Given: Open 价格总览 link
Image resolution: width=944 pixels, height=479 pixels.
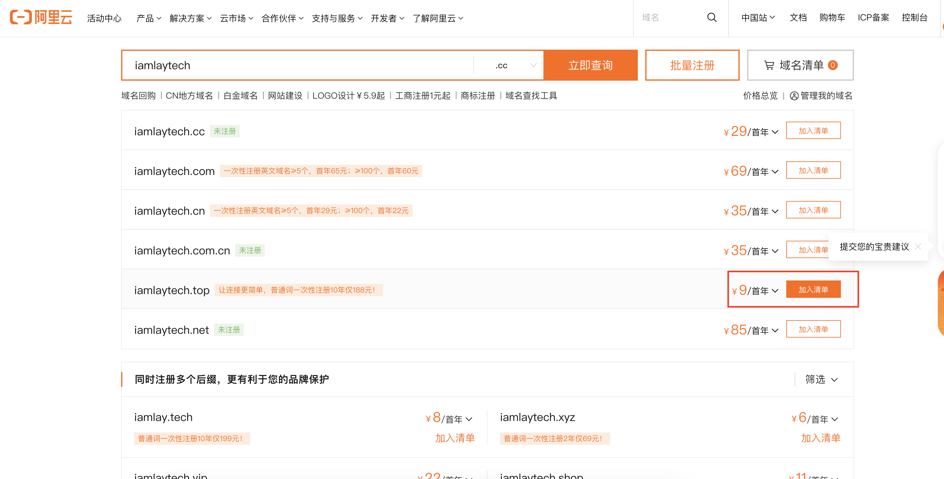Looking at the screenshot, I should [760, 96].
